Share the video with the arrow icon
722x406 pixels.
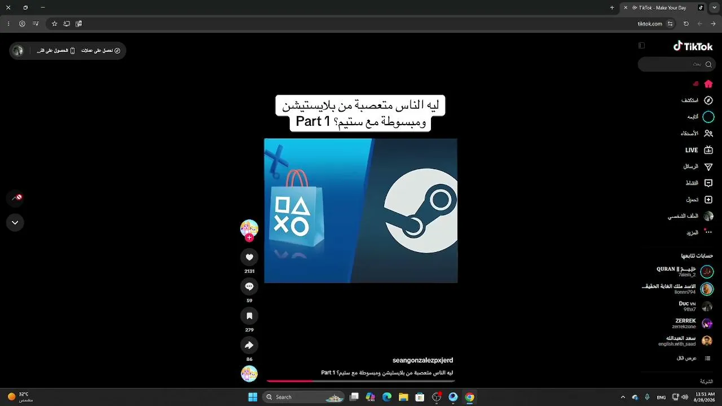[x=249, y=345]
